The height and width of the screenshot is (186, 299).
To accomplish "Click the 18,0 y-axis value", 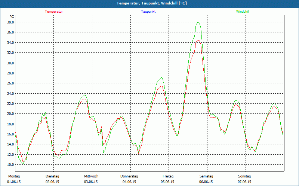I will pyautogui.click(x=11, y=124).
